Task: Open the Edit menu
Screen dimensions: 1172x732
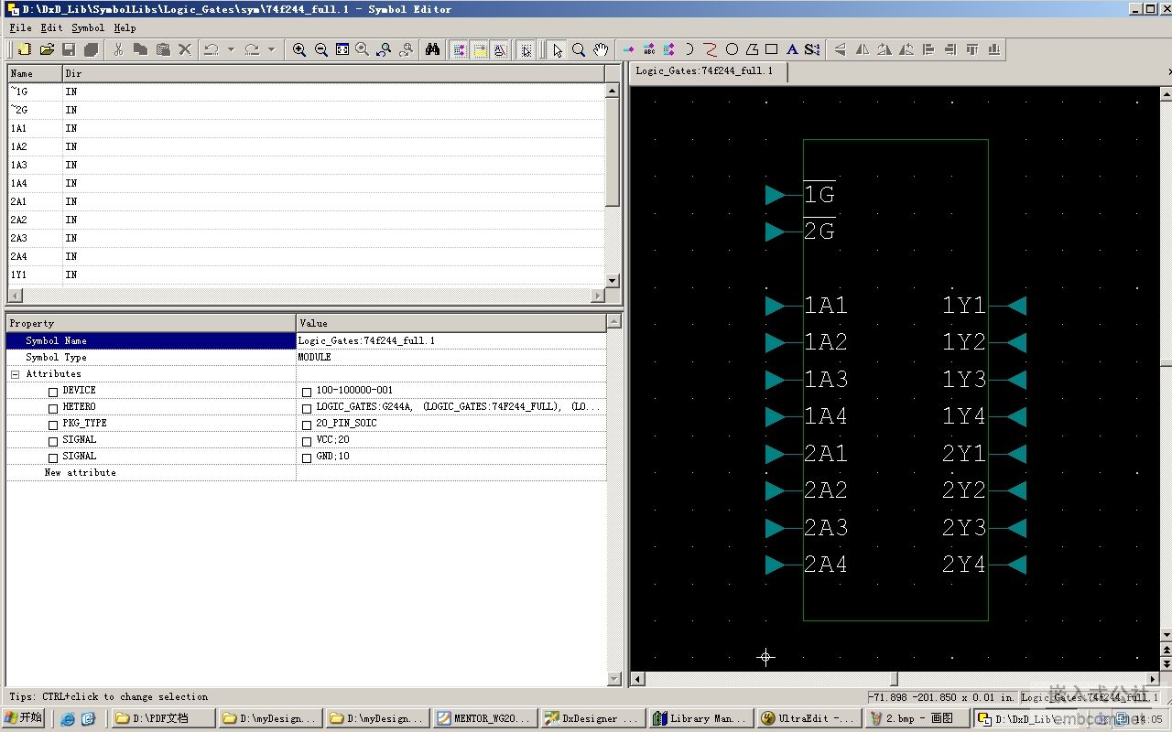Action: tap(51, 28)
